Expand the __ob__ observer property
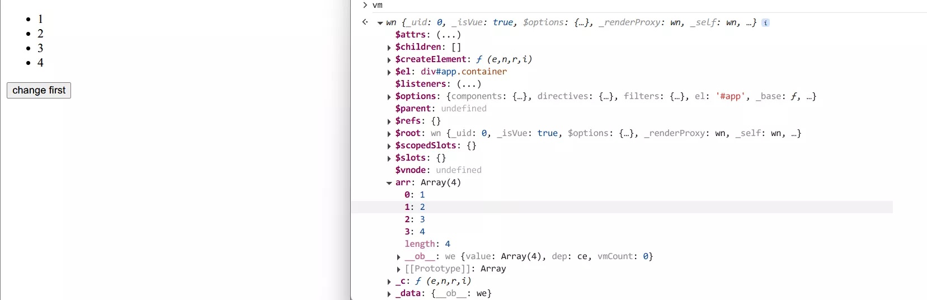 [x=398, y=257]
